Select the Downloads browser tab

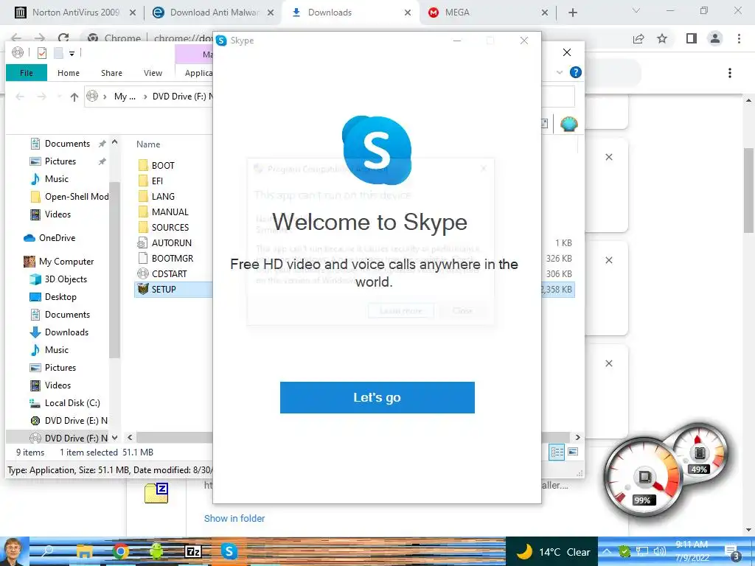point(350,13)
